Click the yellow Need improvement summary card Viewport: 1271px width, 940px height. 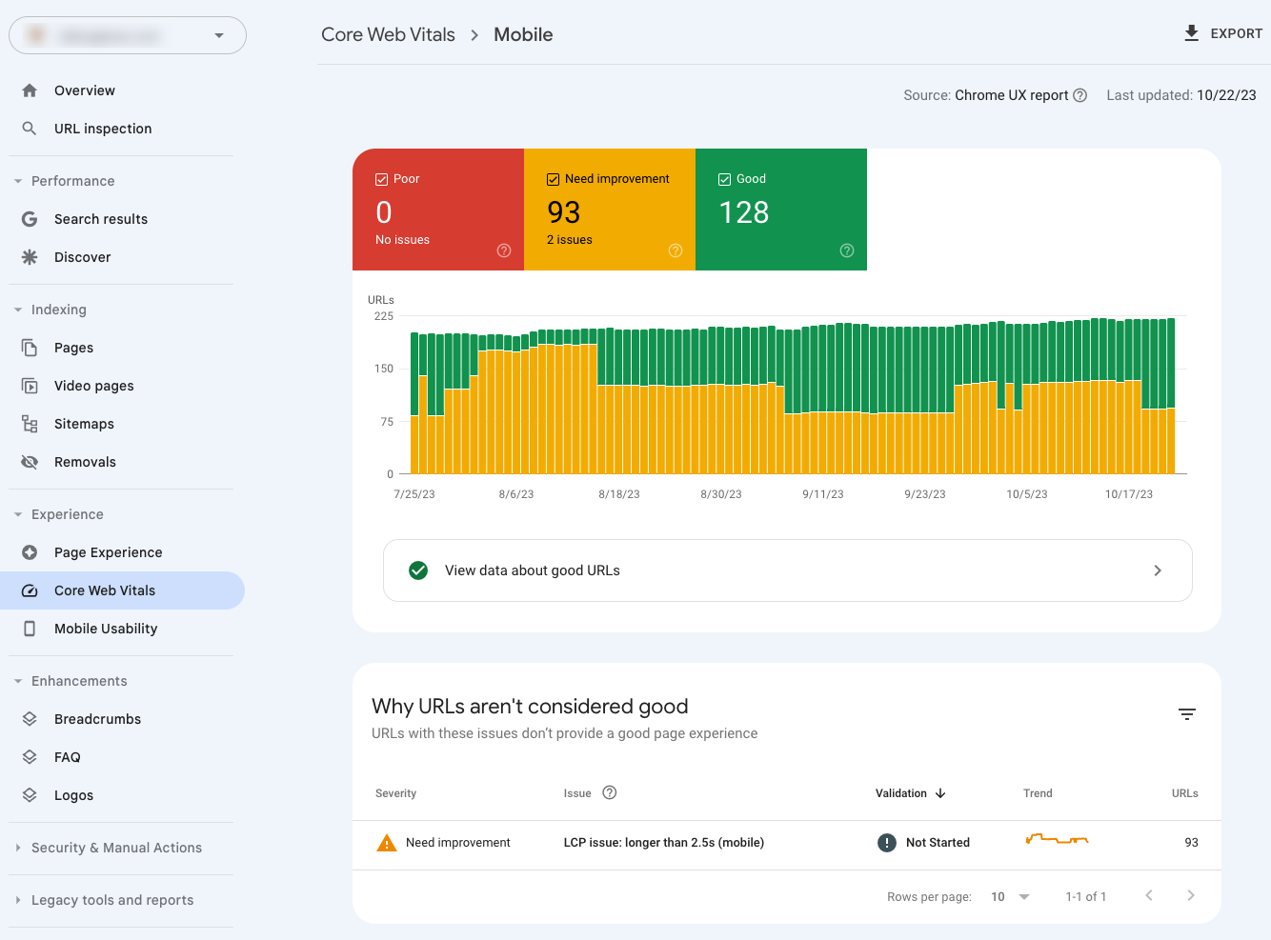click(610, 210)
